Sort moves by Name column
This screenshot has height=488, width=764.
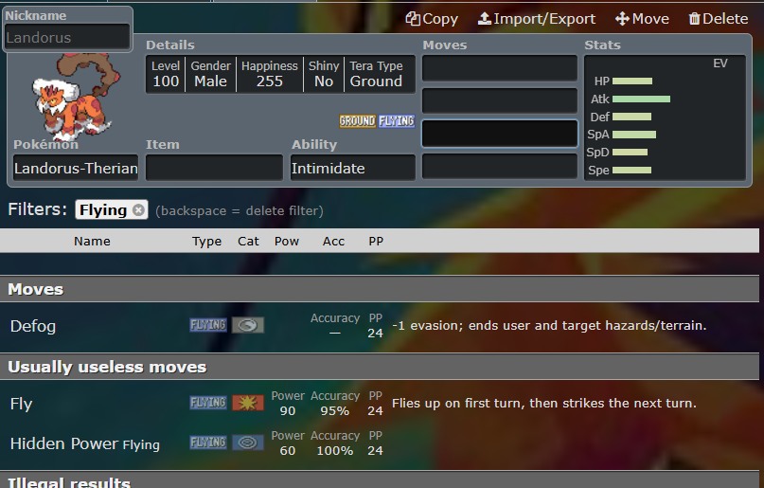[x=92, y=242]
